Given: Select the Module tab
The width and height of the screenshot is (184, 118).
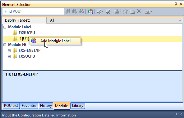Looking at the screenshot, I should 62,106.
